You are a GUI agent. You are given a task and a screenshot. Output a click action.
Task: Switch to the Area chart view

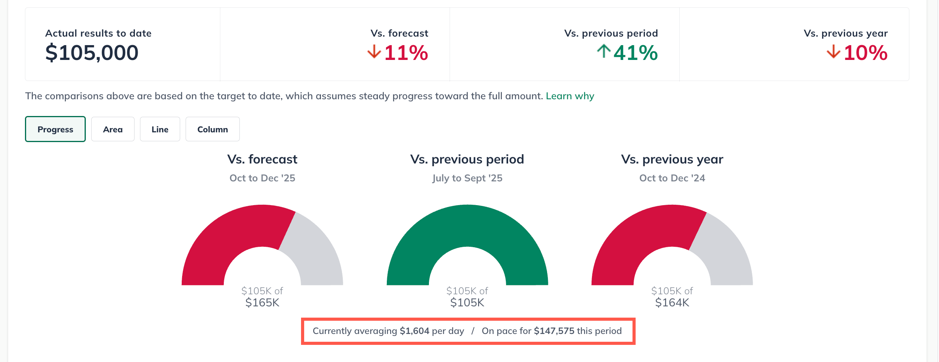click(x=113, y=129)
